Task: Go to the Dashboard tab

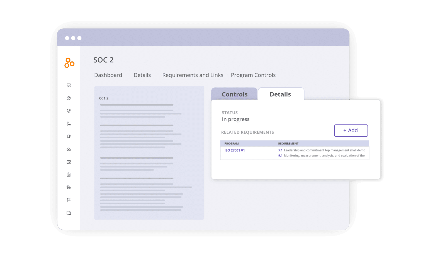Action: (x=108, y=75)
